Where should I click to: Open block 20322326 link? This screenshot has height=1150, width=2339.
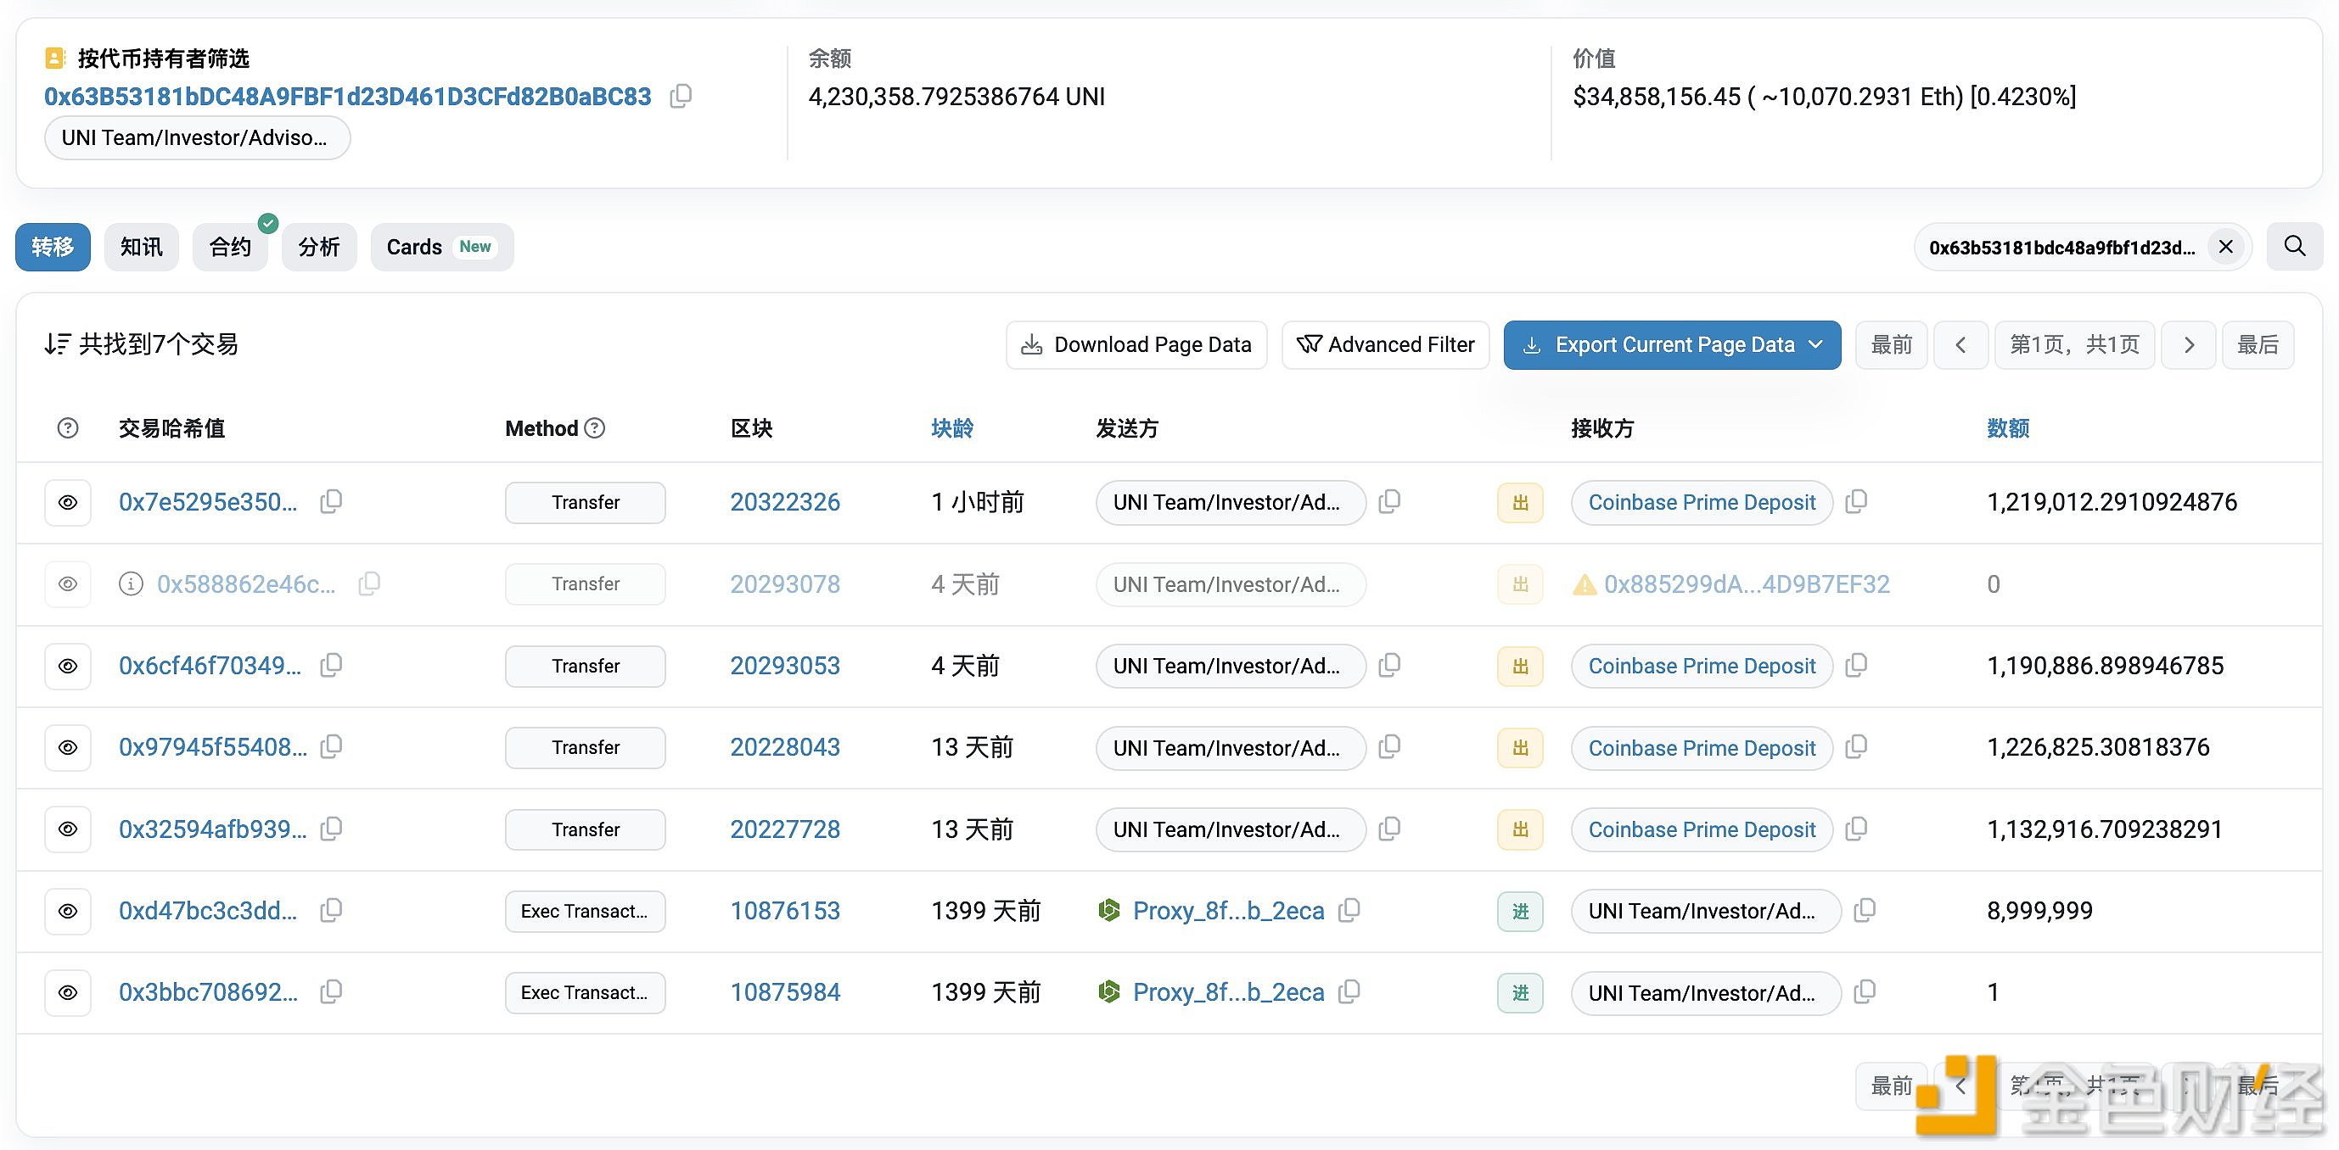point(785,502)
